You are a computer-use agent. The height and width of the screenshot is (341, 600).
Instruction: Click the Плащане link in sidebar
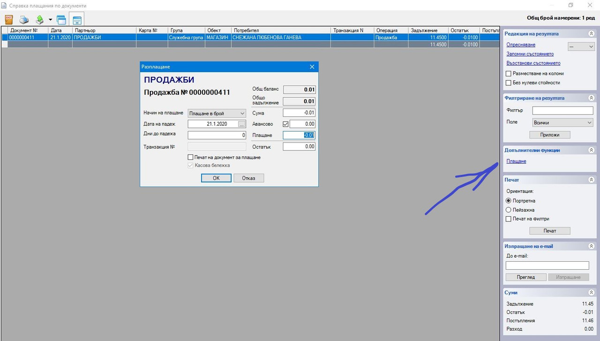(516, 161)
